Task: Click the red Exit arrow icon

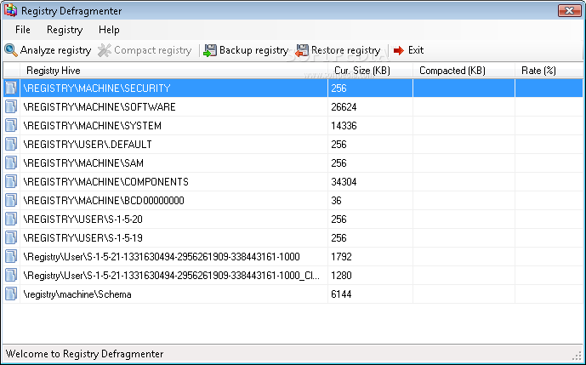Action: pos(399,50)
